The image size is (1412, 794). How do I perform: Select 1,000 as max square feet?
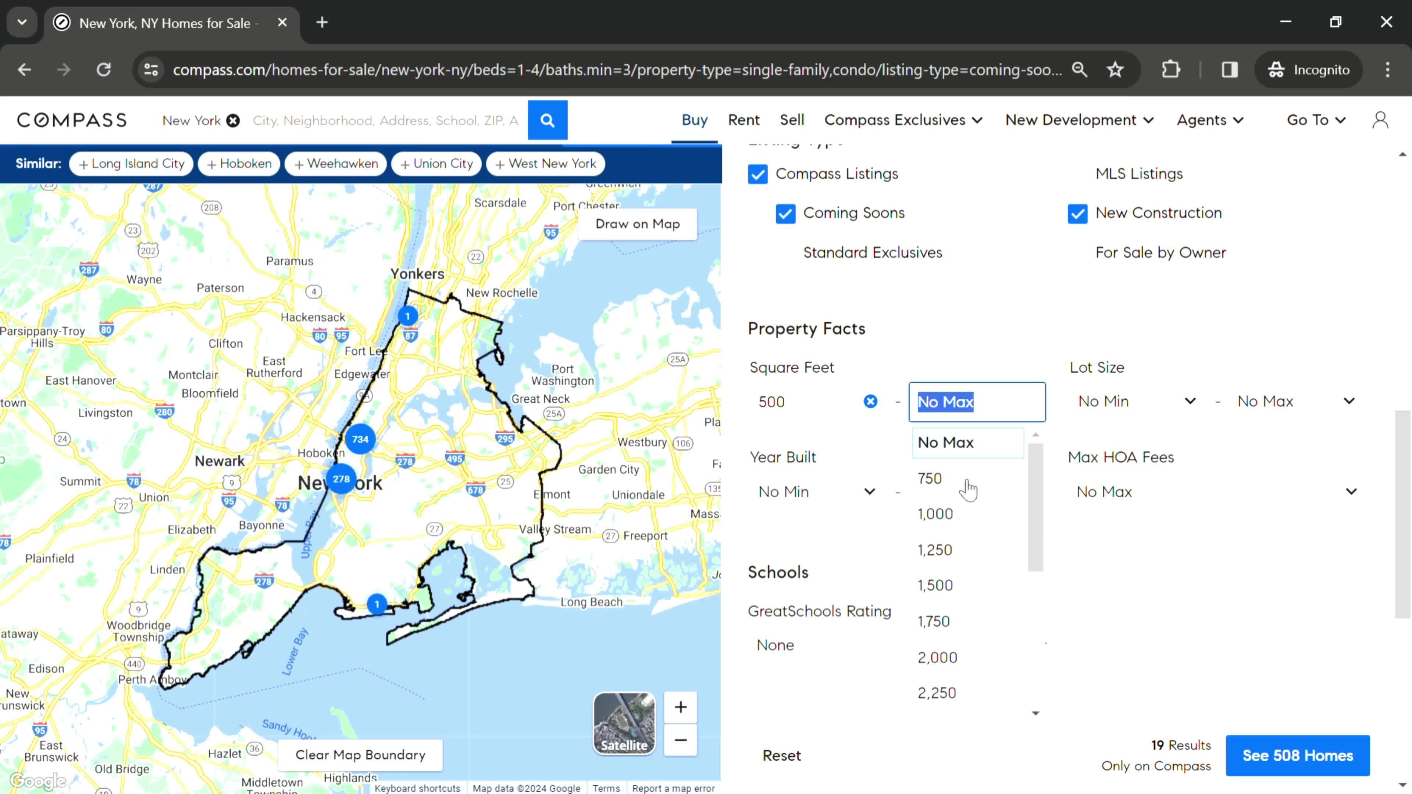click(x=967, y=514)
